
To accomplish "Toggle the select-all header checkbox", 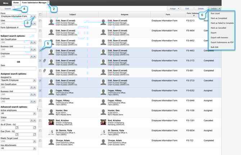I will [x=40, y=15].
